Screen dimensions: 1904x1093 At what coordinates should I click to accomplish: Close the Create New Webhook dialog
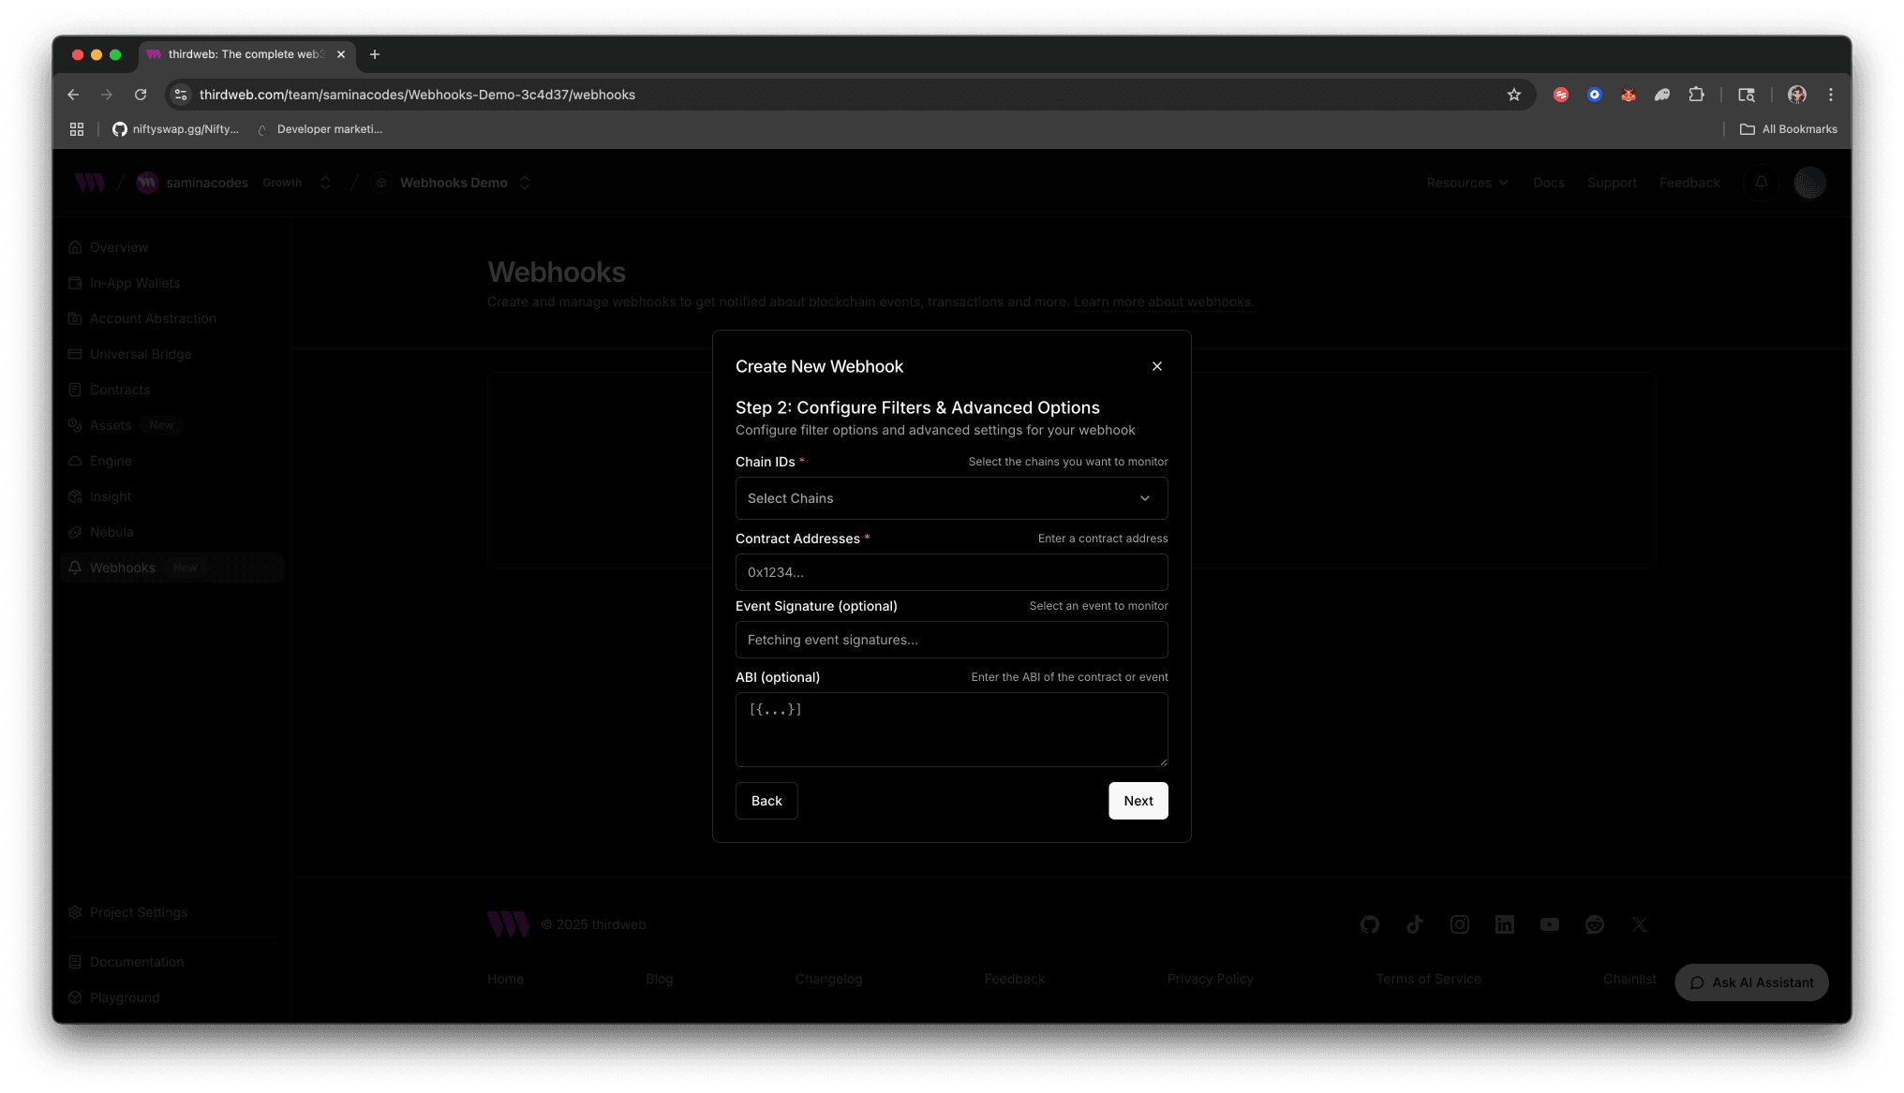coord(1157,366)
